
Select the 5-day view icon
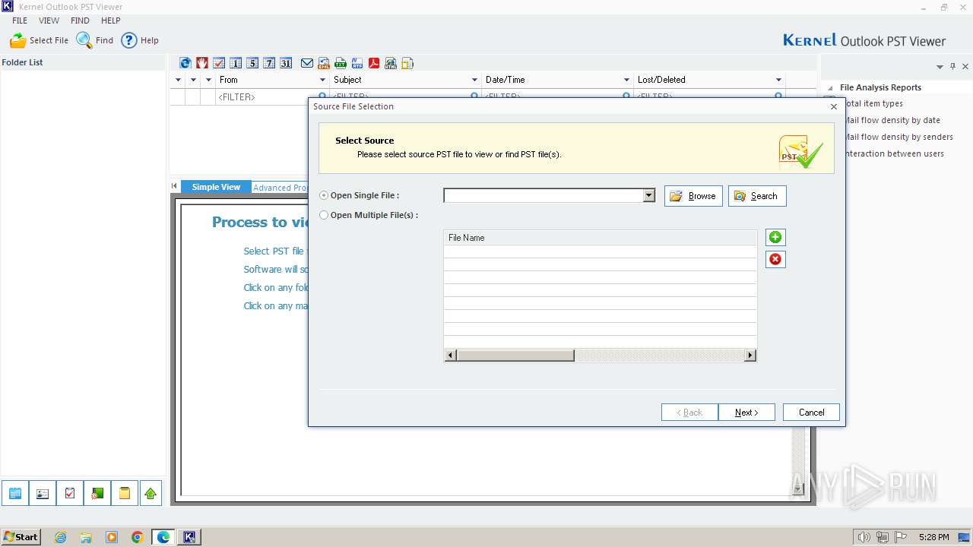pyautogui.click(x=252, y=63)
